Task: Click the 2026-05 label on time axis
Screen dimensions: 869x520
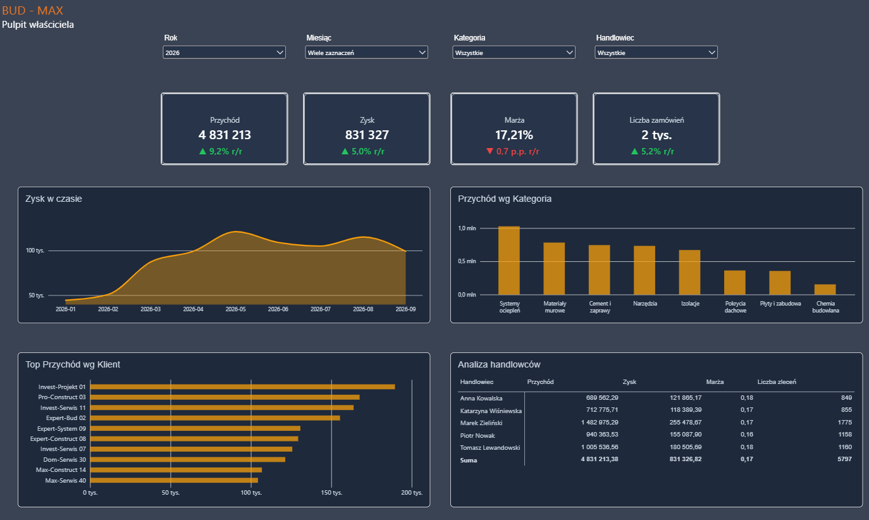Action: (235, 309)
